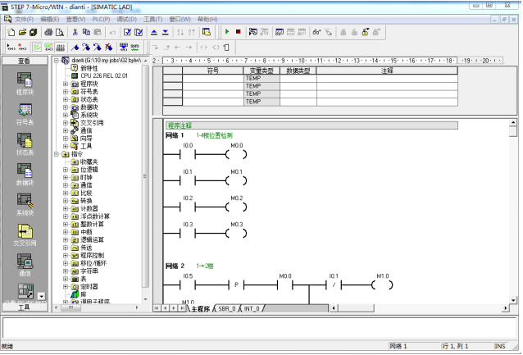Viewport: 523px width, 355px height.
Task: Open Symbol Table in the view bar
Action: tap(25, 115)
